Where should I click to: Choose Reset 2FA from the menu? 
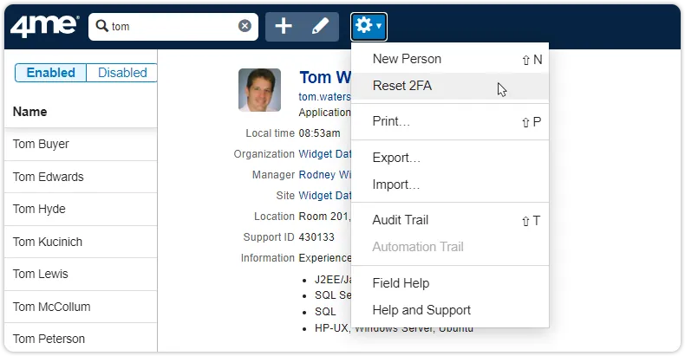(450, 86)
